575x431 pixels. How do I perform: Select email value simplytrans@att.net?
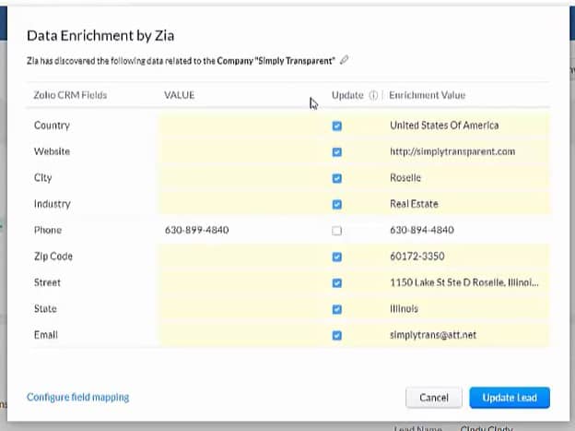coord(433,335)
